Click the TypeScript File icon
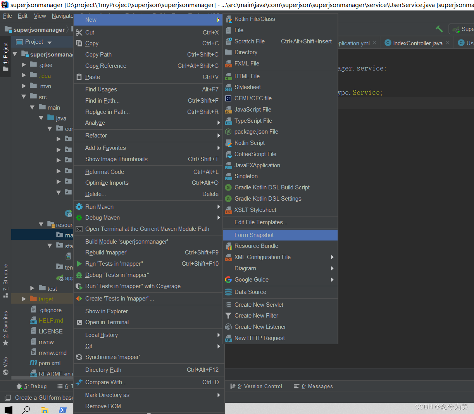474x414 pixels. (x=229, y=121)
